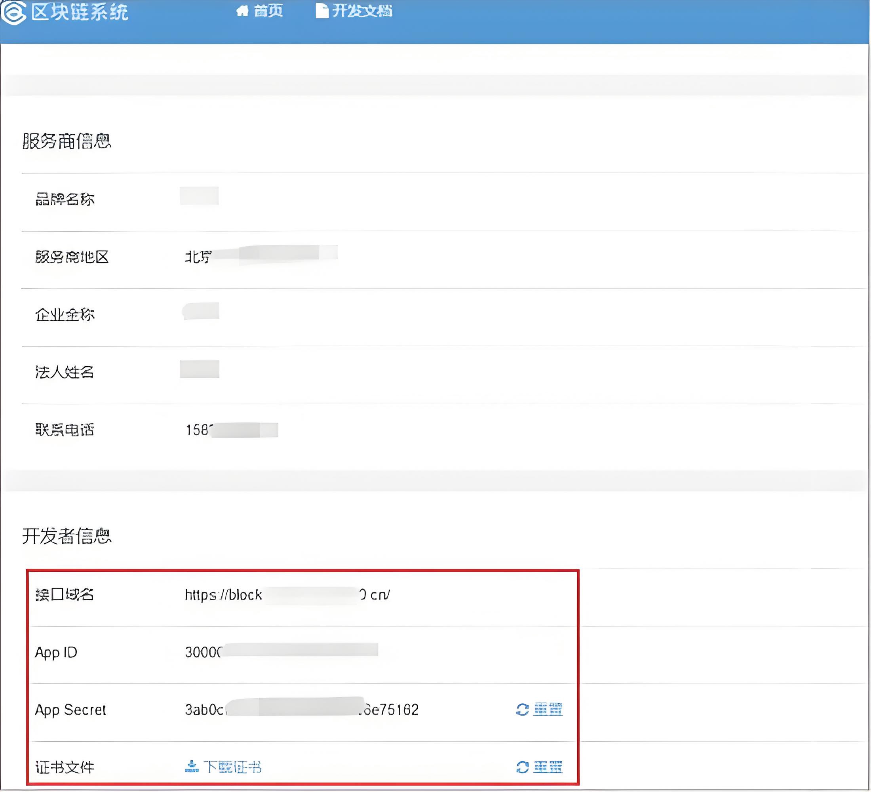Image resolution: width=871 pixels, height=792 pixels.
Task: Click the 服务商地区 label
Action: point(72,257)
